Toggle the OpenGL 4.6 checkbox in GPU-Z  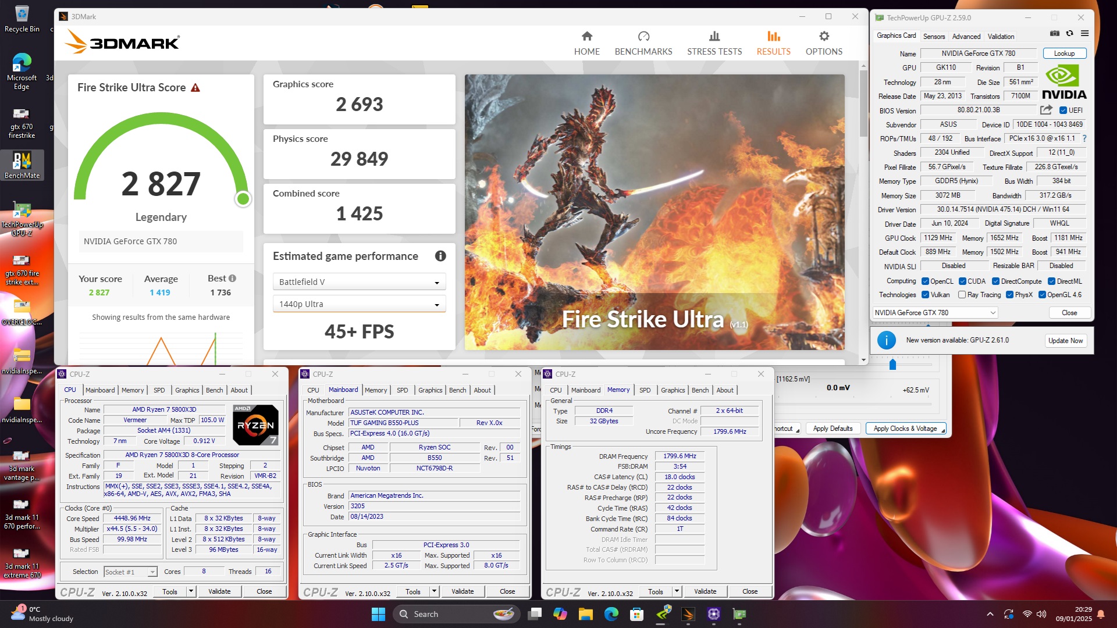[1042, 295]
